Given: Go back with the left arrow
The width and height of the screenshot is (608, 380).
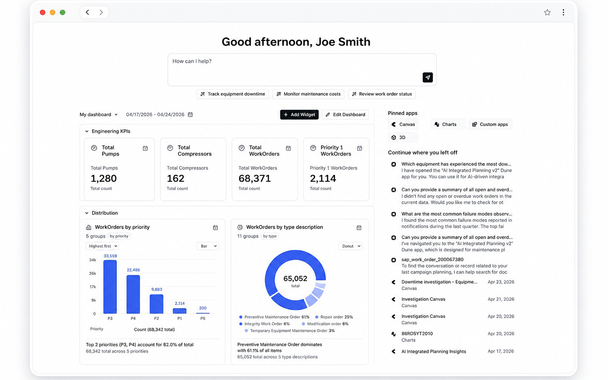Looking at the screenshot, I should pos(87,12).
